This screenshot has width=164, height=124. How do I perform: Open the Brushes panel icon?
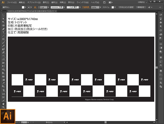[161, 19]
